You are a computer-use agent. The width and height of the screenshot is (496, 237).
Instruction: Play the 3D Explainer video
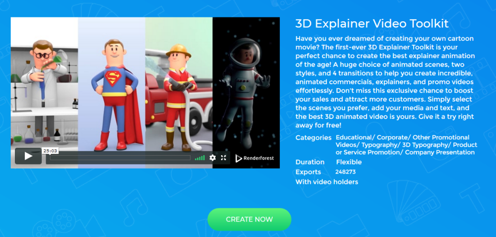[28, 156]
